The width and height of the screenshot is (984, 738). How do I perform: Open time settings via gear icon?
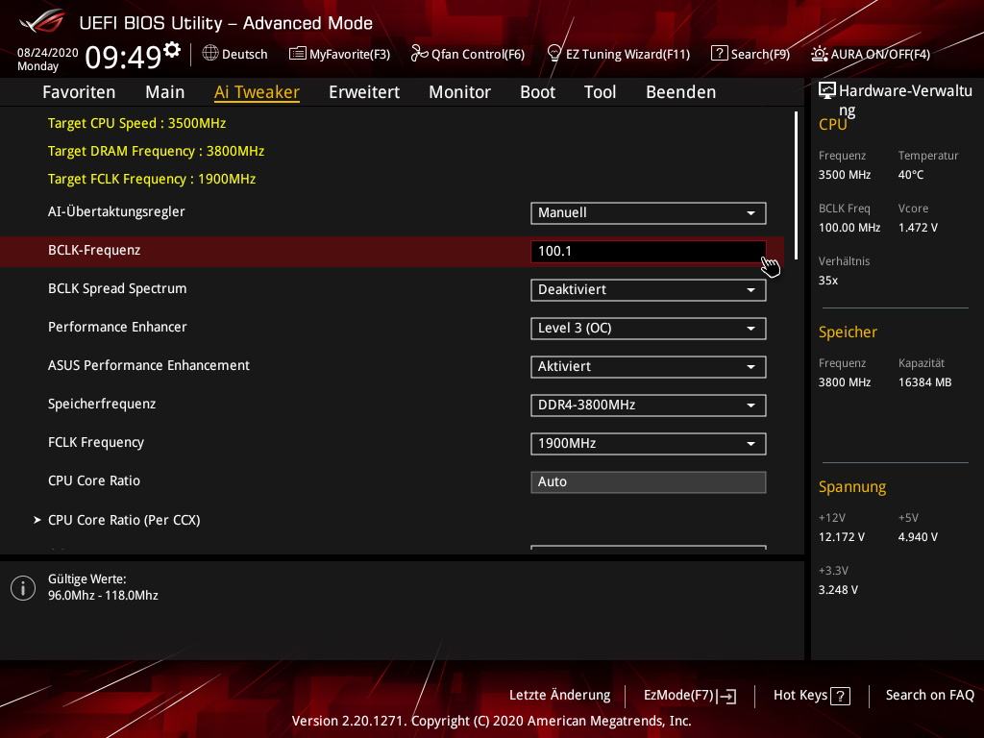click(172, 50)
